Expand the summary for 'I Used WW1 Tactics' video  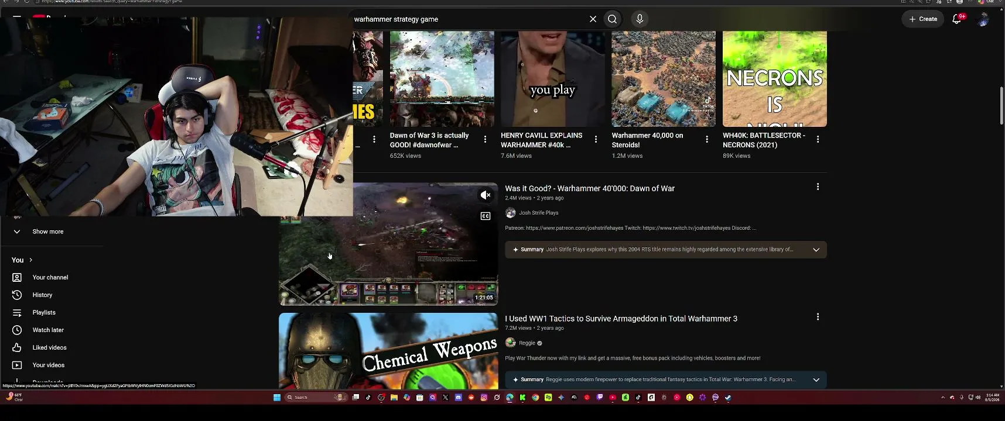(x=816, y=380)
